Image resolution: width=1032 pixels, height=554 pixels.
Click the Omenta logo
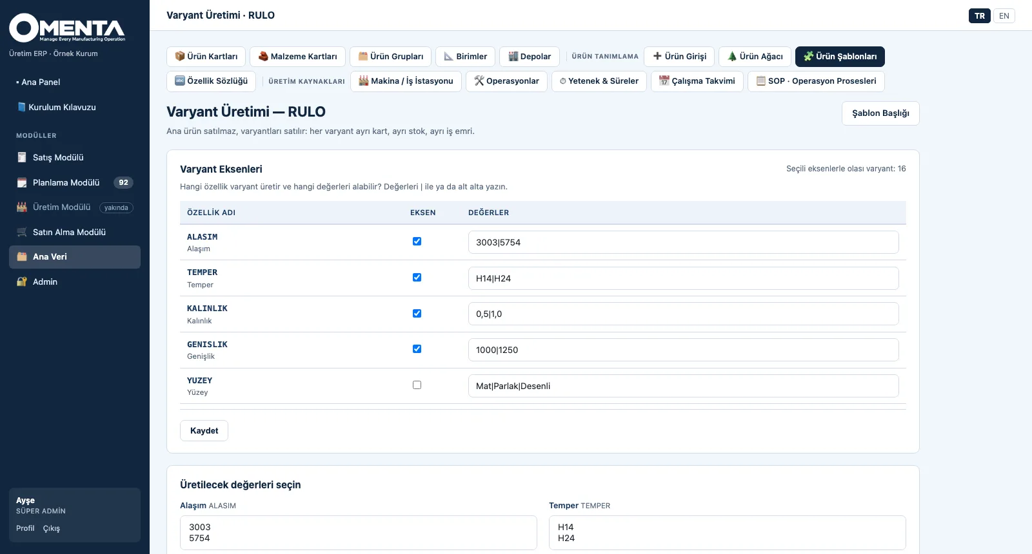pos(67,28)
